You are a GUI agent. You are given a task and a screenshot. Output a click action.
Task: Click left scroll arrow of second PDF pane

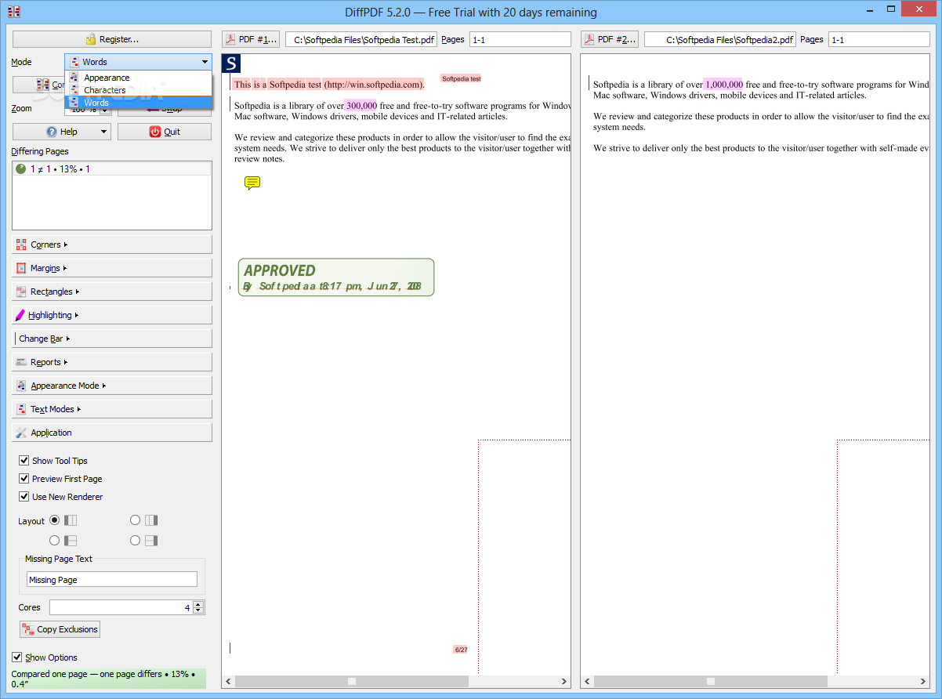pyautogui.click(x=588, y=682)
